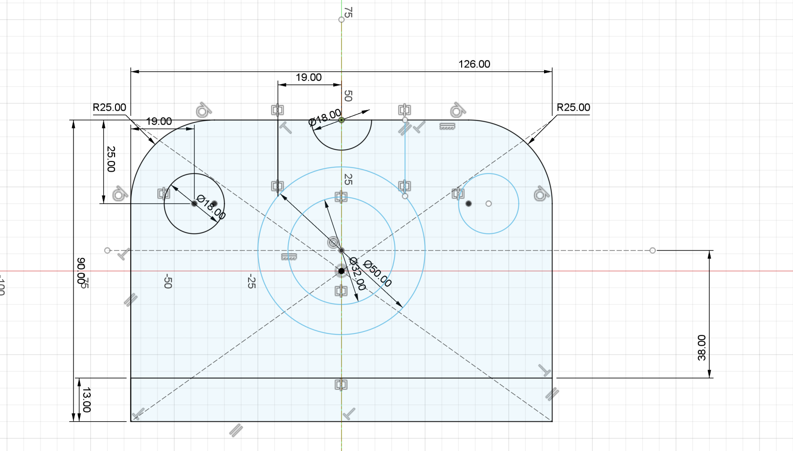This screenshot has height=451, width=793.
Task: Select the 19.00 dimension above the semicircle
Action: point(309,77)
